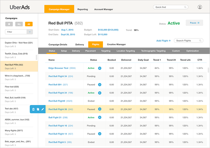
Task: Select the Setup sub-tab
Action: (x=64, y=51)
